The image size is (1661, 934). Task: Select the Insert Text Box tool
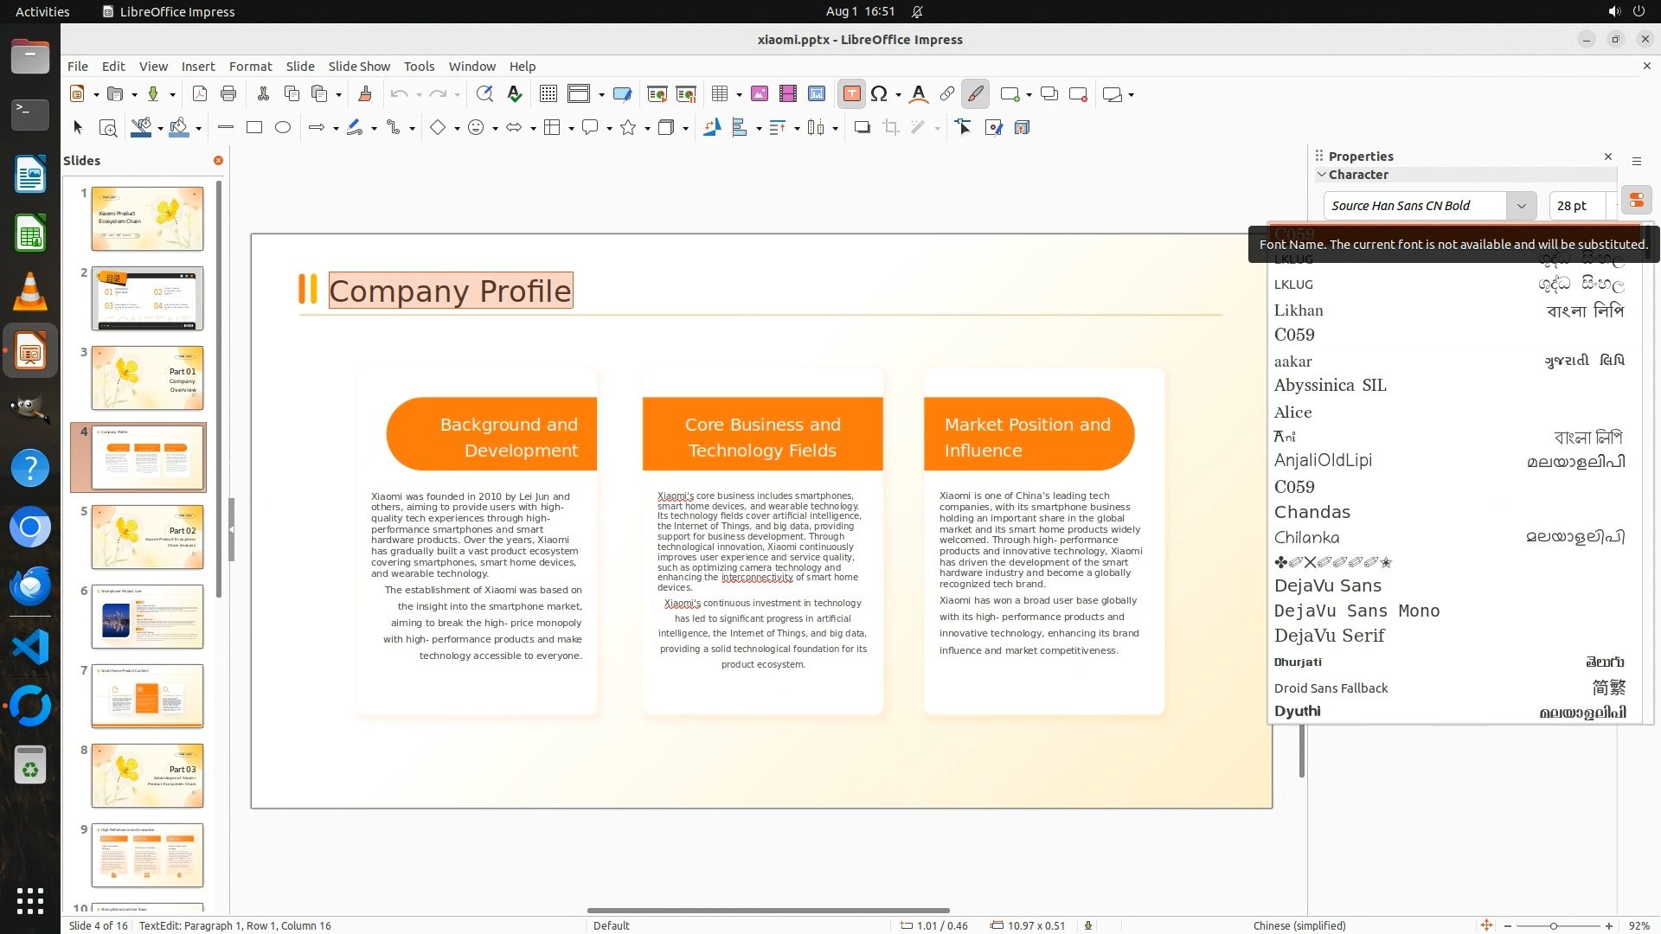(851, 94)
